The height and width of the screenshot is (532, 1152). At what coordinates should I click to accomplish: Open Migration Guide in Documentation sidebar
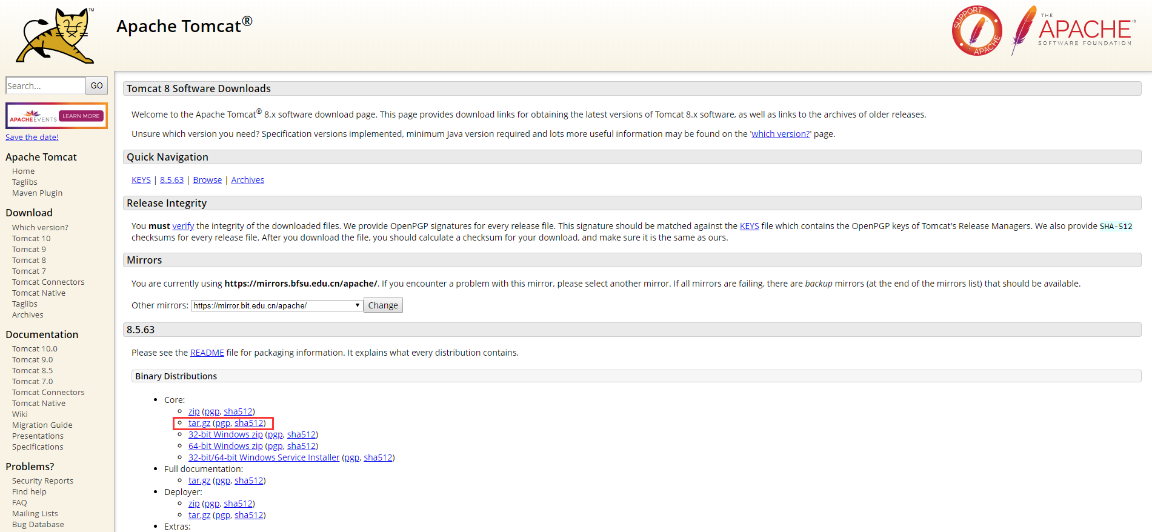[42, 425]
